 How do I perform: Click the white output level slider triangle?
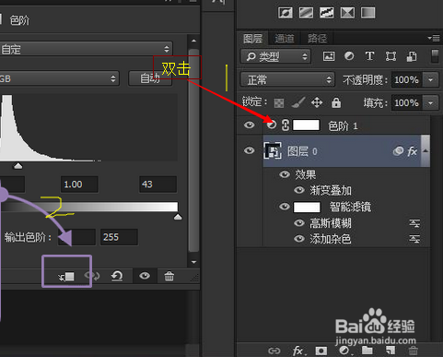tap(178, 217)
